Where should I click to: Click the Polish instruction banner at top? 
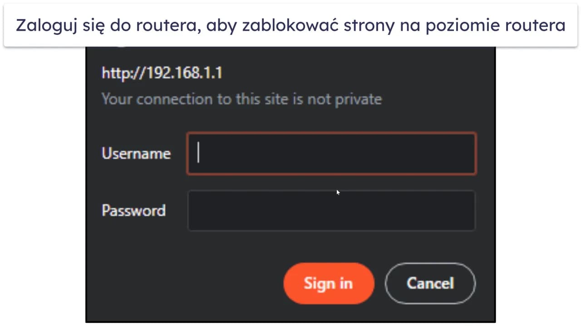point(290,25)
